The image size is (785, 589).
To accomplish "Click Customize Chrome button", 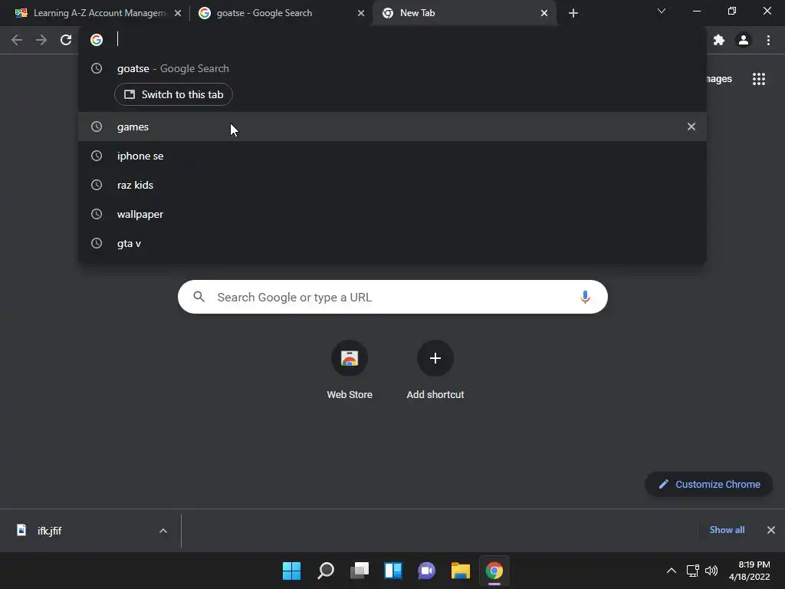I will pyautogui.click(x=709, y=485).
